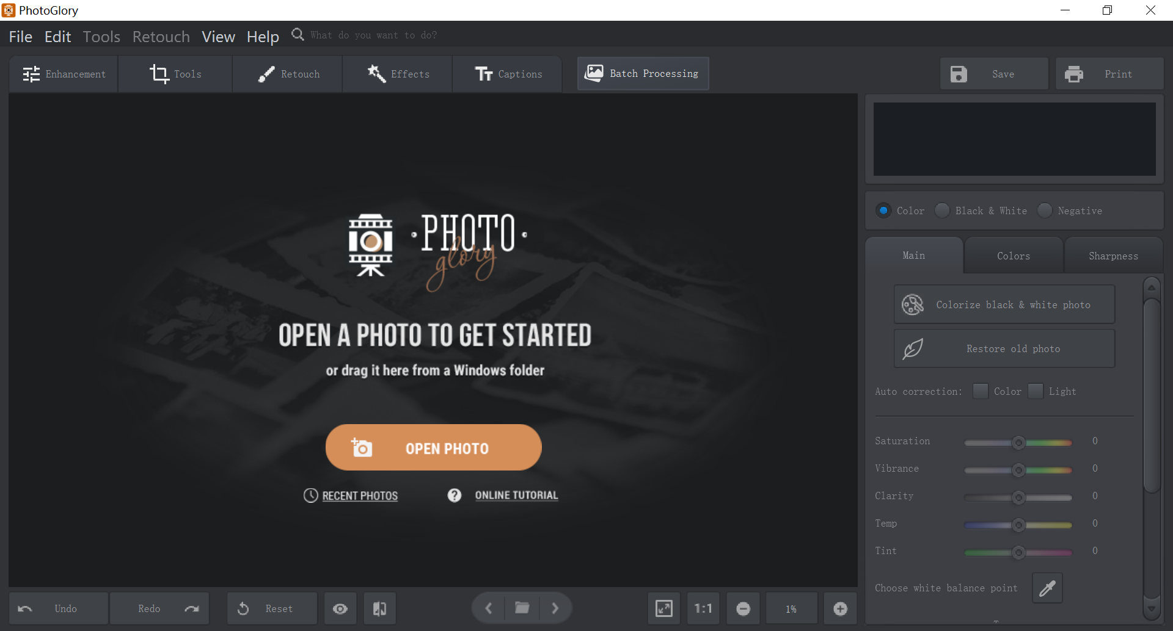Viewport: 1173px width, 631px height.
Task: Switch to the Main panel tab
Action: click(914, 256)
